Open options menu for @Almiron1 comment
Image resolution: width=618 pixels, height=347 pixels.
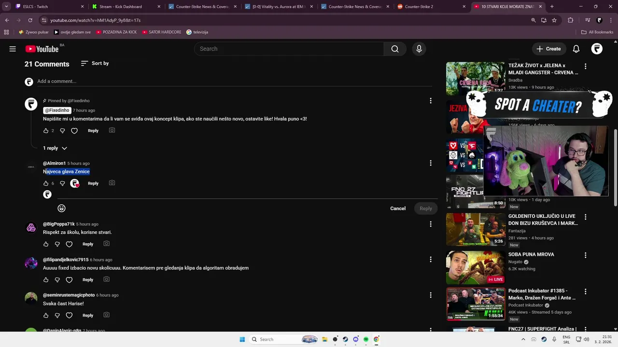431,163
